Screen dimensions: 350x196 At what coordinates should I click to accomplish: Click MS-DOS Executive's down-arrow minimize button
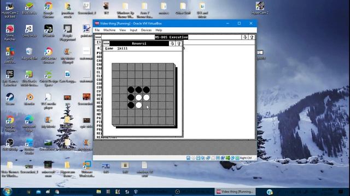(245, 37)
